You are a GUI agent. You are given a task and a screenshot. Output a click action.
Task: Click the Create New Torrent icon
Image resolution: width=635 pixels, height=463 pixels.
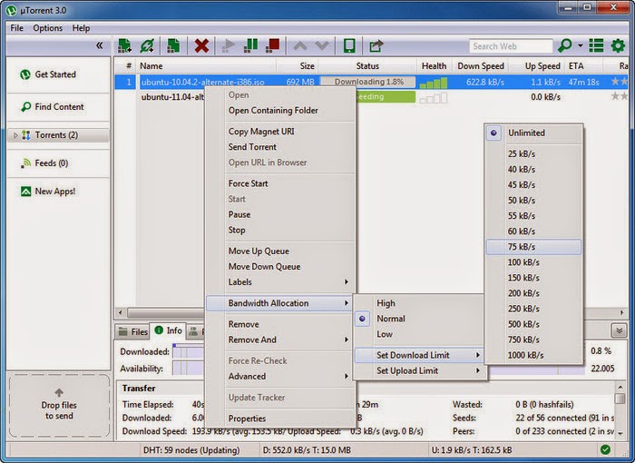(x=173, y=45)
